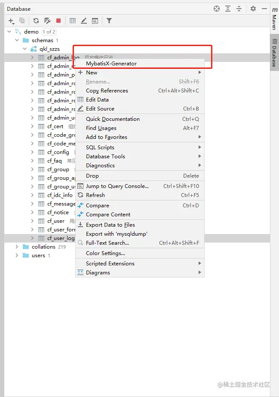Select Drop menu entry

[140, 176]
